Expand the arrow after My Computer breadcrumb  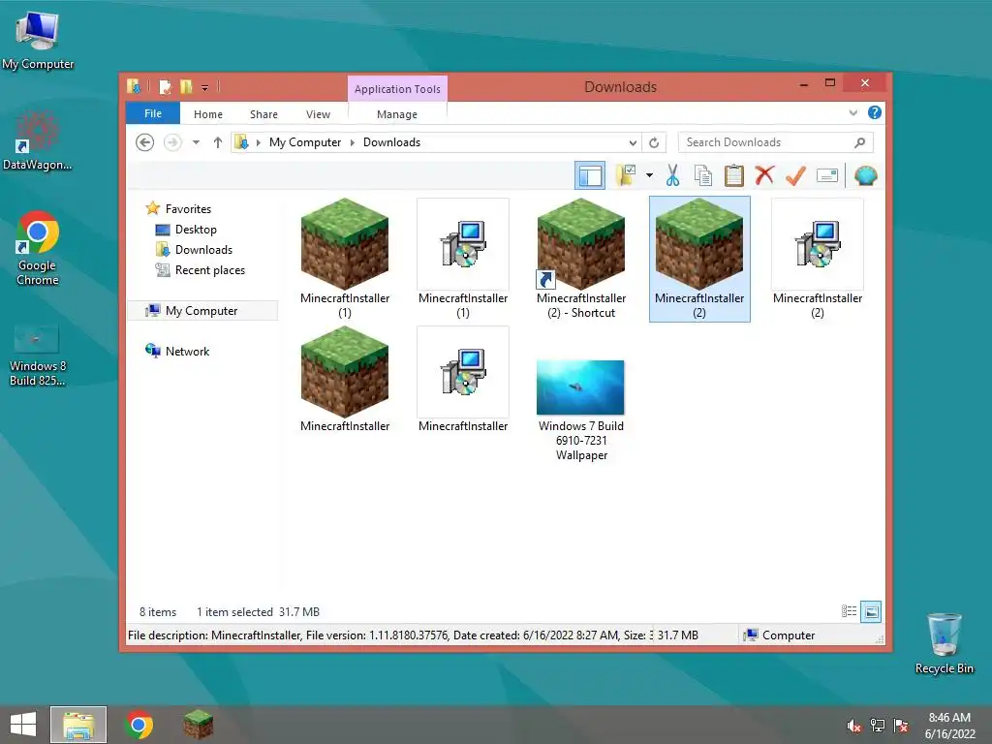[353, 142]
